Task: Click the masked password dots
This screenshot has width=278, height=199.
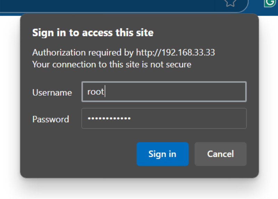Action: tap(109, 118)
